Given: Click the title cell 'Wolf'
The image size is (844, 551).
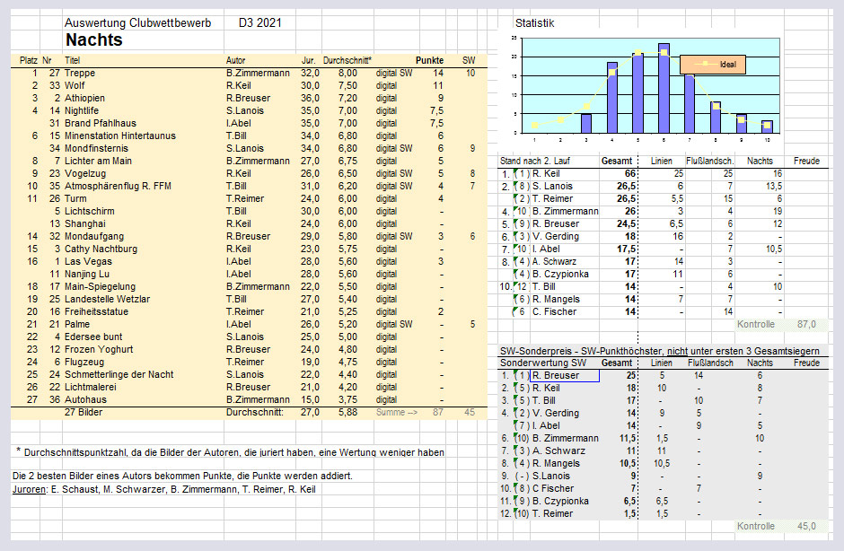Looking at the screenshot, I should (x=75, y=85).
